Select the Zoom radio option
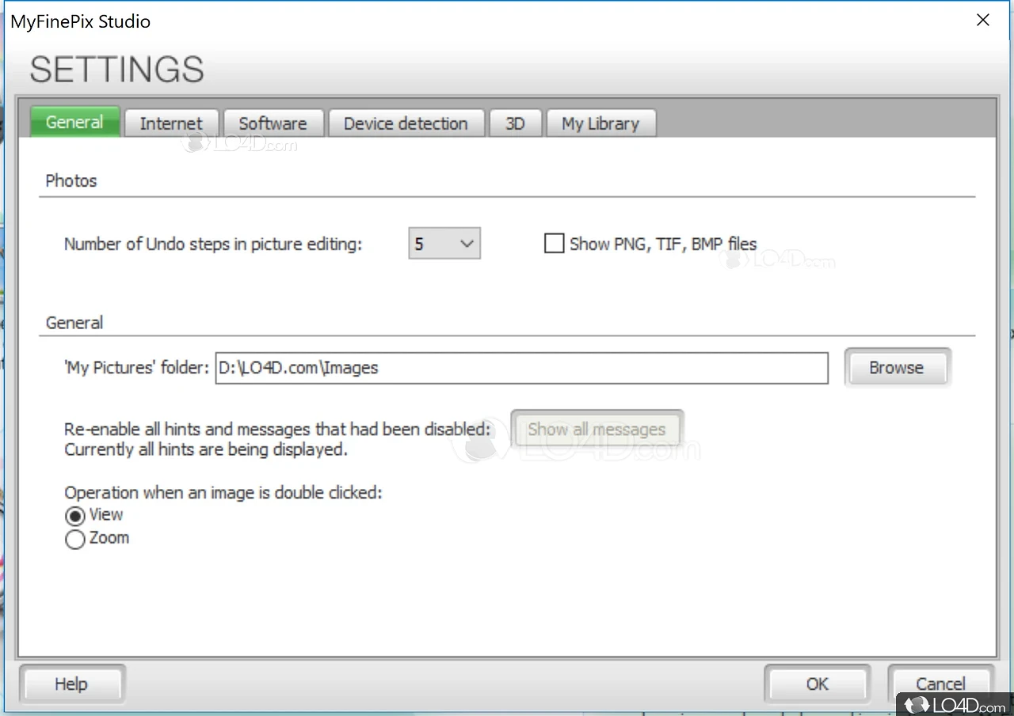The height and width of the screenshot is (716, 1014). coord(75,540)
